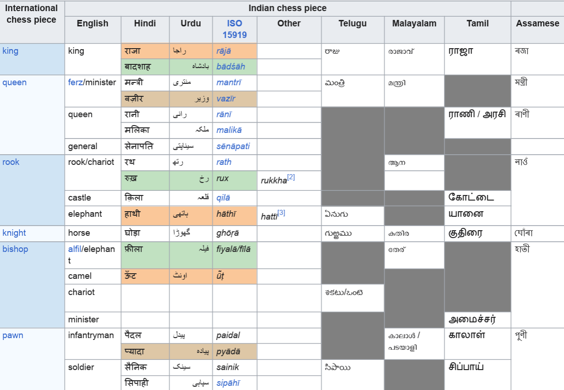
Task: Select the Hindi पैदल cell
Action: tap(145, 335)
